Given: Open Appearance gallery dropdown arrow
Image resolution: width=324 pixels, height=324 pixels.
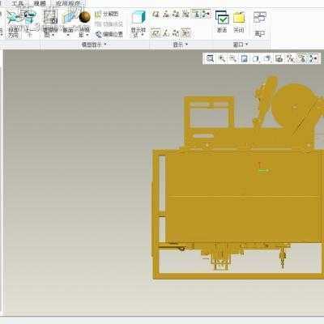Looking at the screenshot, I should tap(87, 35).
